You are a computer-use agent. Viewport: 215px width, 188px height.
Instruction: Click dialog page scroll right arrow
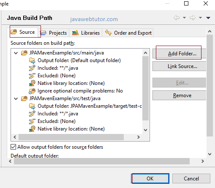coord(202,161)
